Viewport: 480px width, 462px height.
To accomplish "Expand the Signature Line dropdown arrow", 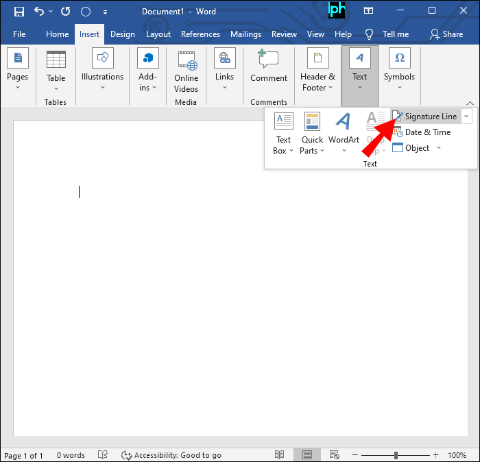I will (467, 117).
